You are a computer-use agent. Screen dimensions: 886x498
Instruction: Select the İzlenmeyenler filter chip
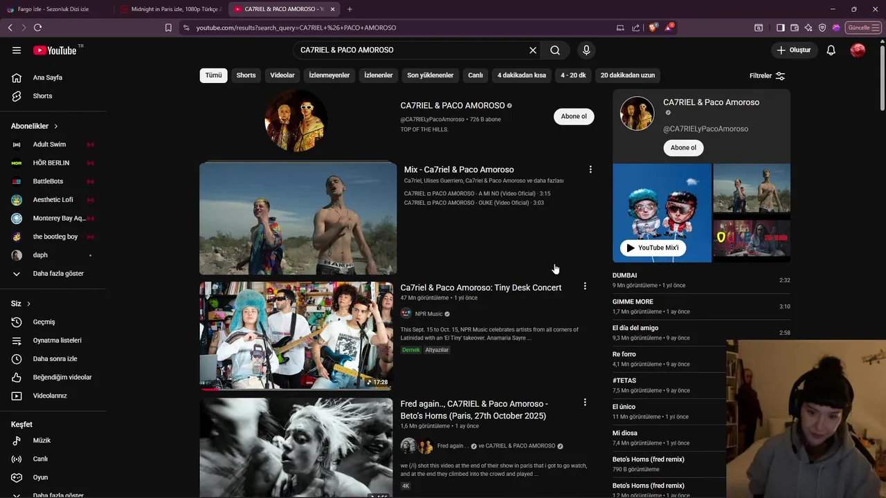pyautogui.click(x=329, y=75)
